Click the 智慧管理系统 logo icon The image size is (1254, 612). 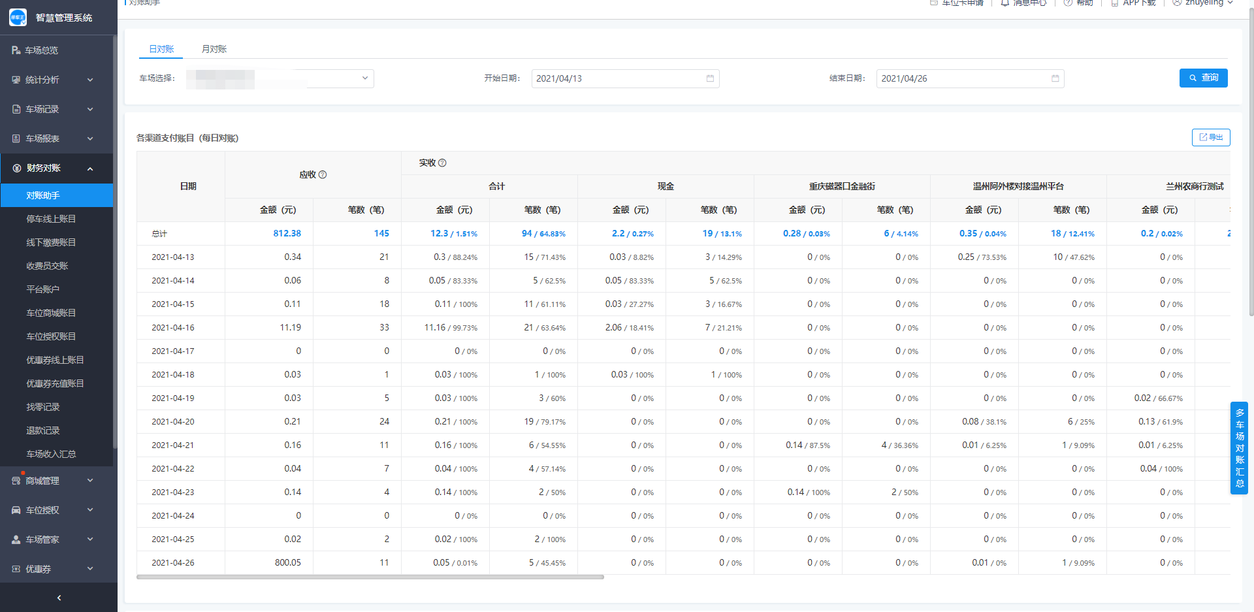pyautogui.click(x=18, y=18)
